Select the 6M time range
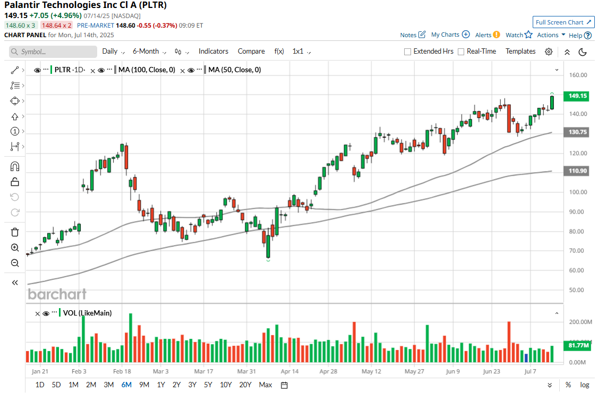 pos(126,385)
